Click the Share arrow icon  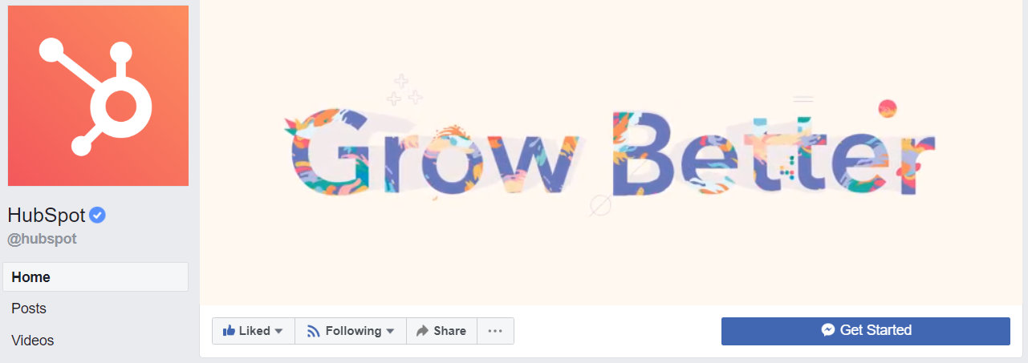422,331
